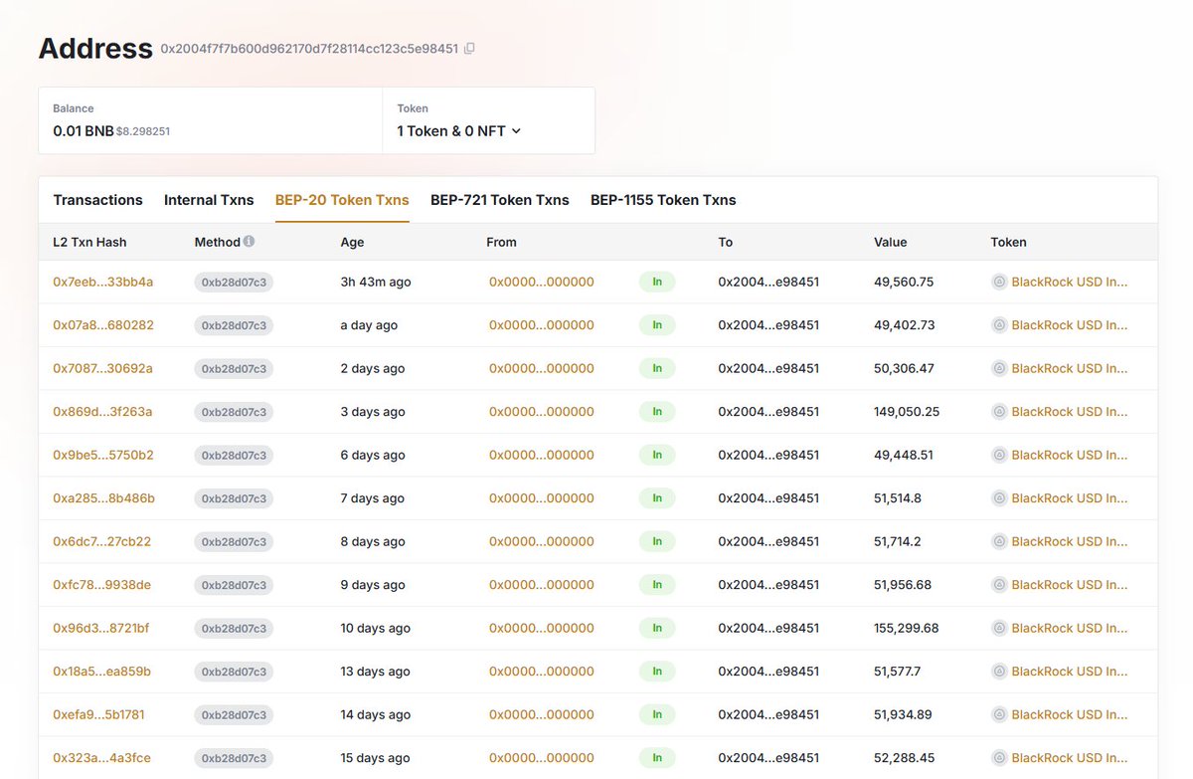Open the BEP-721 Token Txns tab
The image size is (1193, 779).
[x=500, y=199]
